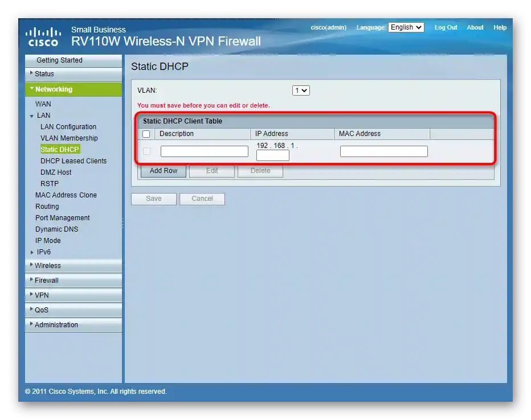
Task: Open the Dynamic DNS page
Action: [x=56, y=229]
